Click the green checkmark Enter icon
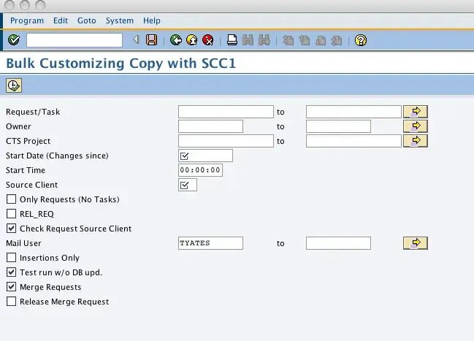Image resolution: width=474 pixels, height=341 pixels. coord(14,40)
